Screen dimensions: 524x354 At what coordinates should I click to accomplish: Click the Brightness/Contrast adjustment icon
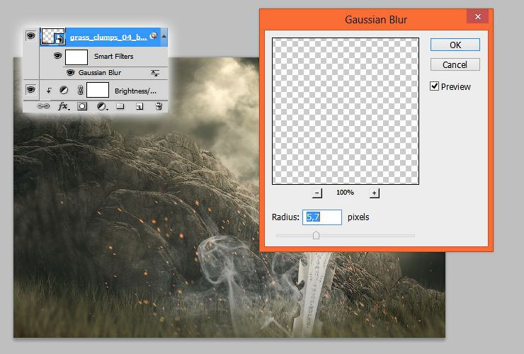click(x=64, y=90)
